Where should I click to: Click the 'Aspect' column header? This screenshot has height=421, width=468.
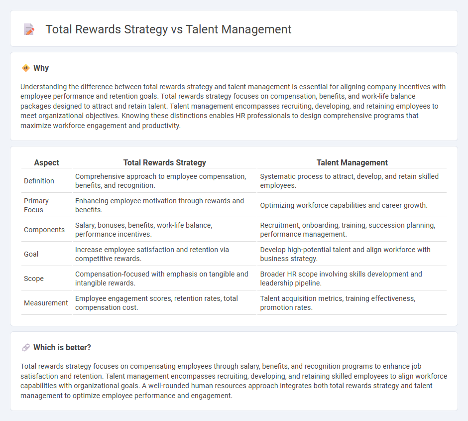(x=47, y=162)
